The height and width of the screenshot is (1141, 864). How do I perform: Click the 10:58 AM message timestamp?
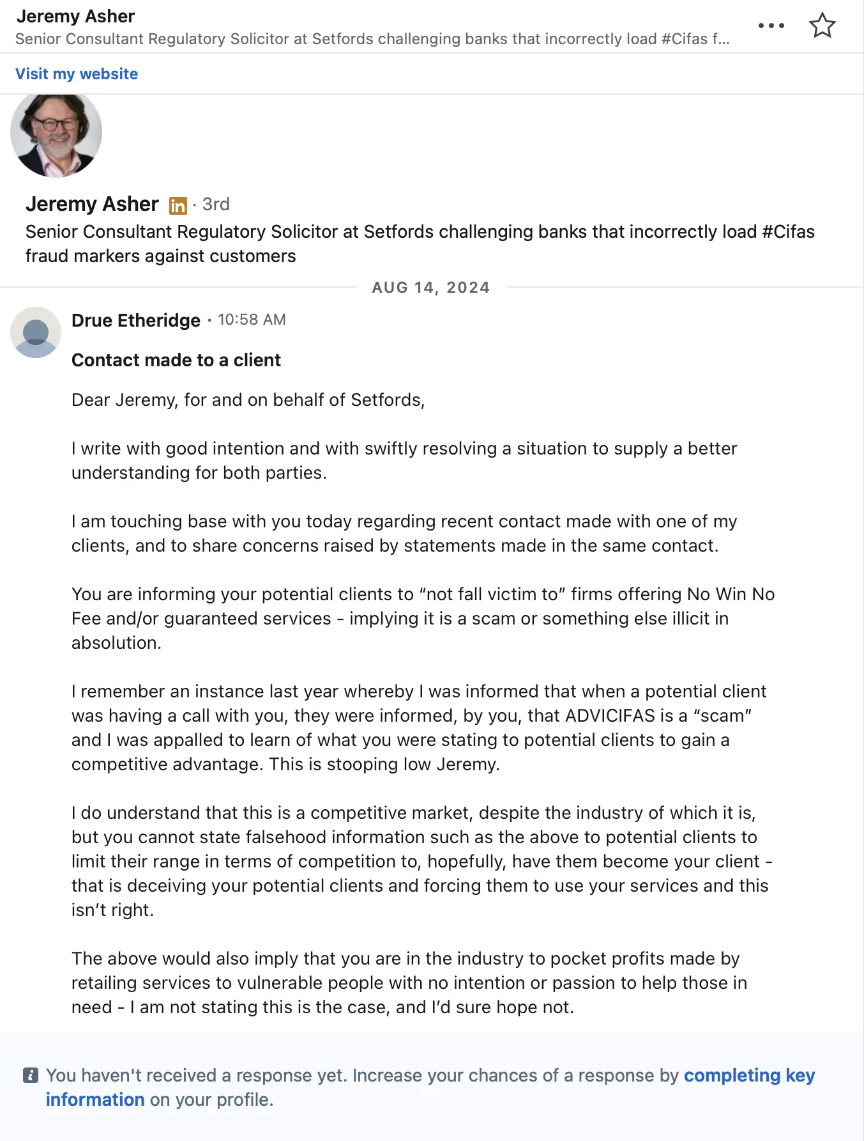point(252,320)
